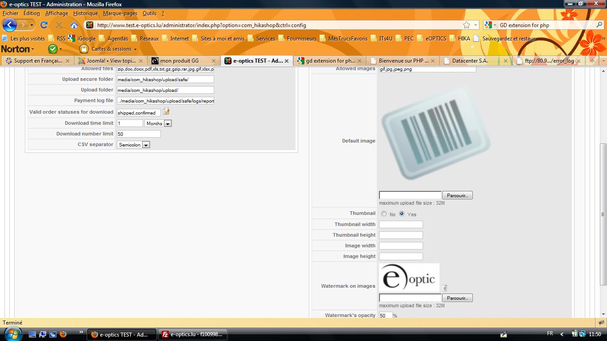Open MesTrucsFavoris bookmark folder
The width and height of the screenshot is (607, 341).
click(x=343, y=39)
